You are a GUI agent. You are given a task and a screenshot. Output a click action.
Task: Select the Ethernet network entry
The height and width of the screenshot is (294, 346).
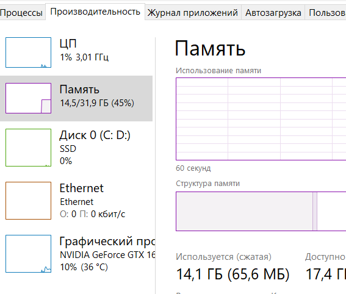pos(76,201)
